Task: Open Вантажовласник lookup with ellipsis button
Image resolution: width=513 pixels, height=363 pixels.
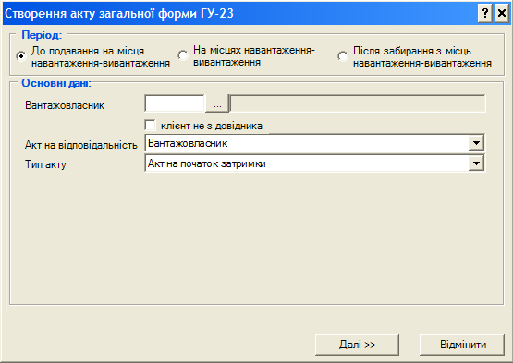Action: (x=217, y=103)
